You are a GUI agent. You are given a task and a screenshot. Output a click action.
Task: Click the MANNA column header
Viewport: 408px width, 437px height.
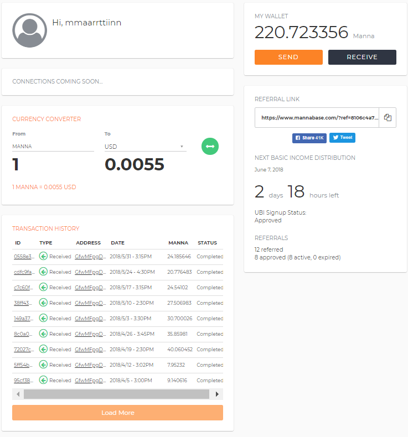point(178,243)
